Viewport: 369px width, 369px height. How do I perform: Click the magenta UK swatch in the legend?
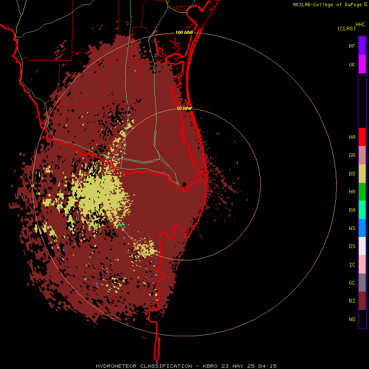tap(362, 64)
